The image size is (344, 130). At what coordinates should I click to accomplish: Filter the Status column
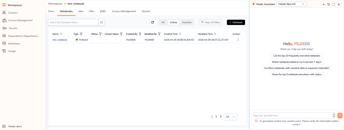(x=100, y=34)
